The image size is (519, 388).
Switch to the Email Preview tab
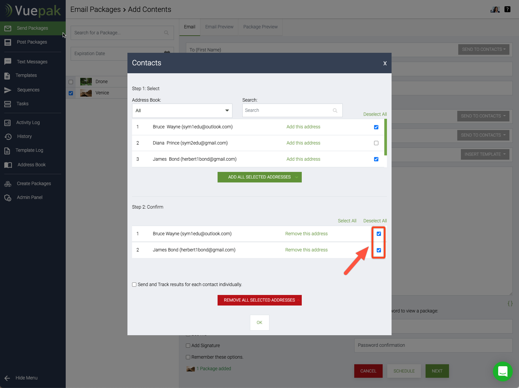(x=219, y=27)
